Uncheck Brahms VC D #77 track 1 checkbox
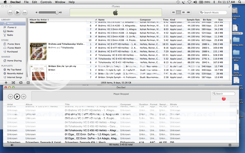Screen dimensions: 245x153 96,44
